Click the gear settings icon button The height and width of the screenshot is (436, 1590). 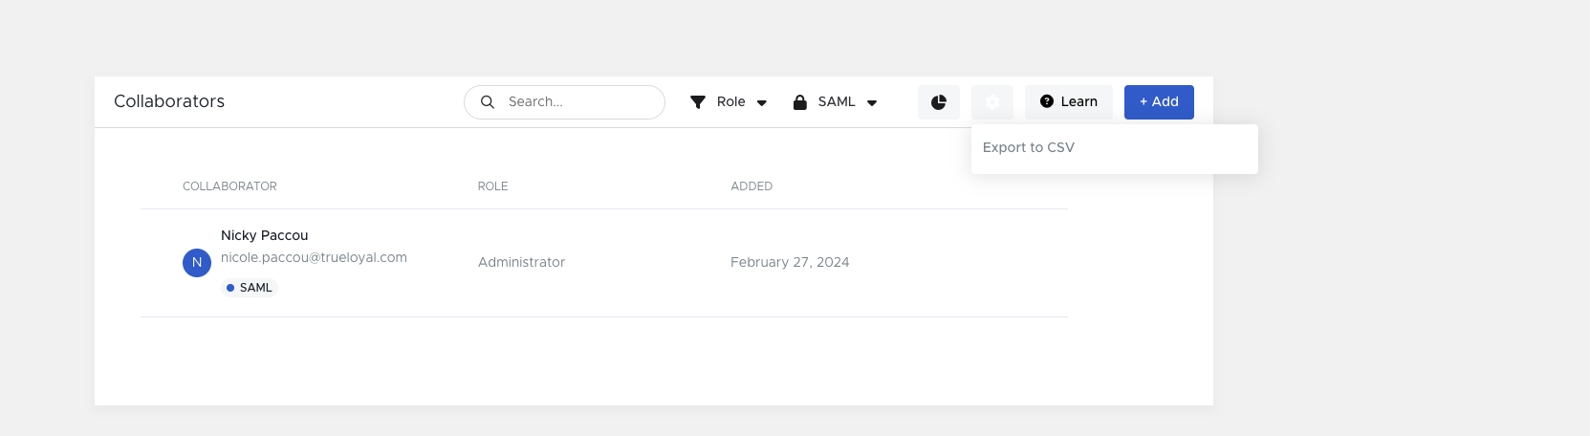pyautogui.click(x=992, y=102)
